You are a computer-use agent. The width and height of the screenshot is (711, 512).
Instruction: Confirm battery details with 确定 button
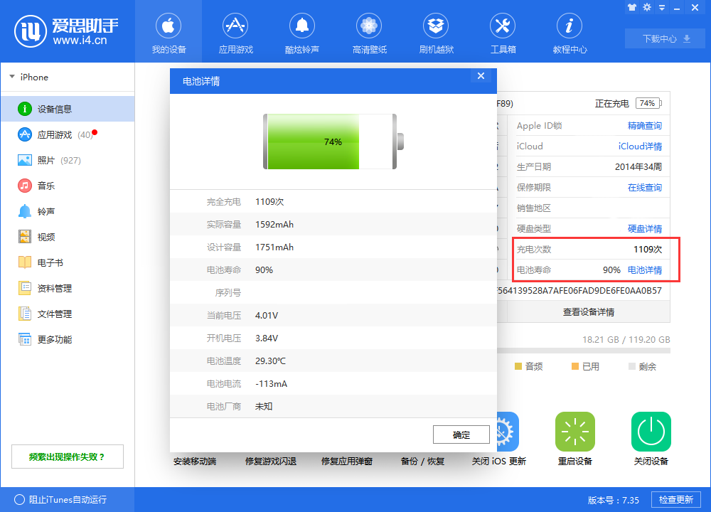point(461,434)
